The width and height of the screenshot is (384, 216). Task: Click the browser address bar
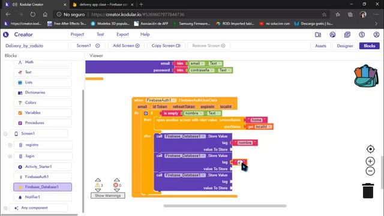[191, 14]
